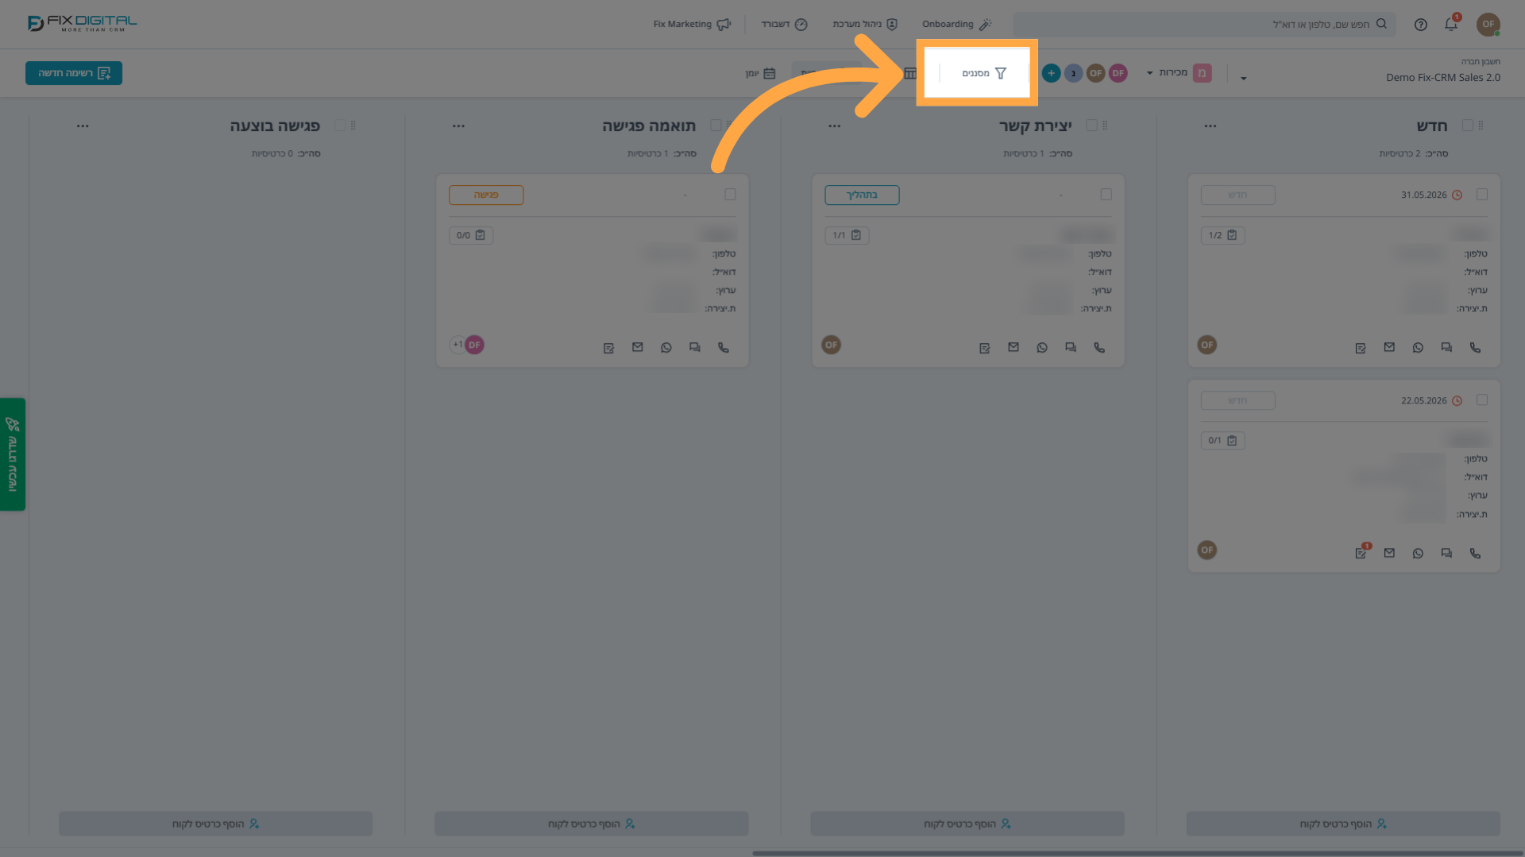This screenshot has height=857, width=1525.
Task: Check the card with פגישה status
Action: tap(731, 195)
